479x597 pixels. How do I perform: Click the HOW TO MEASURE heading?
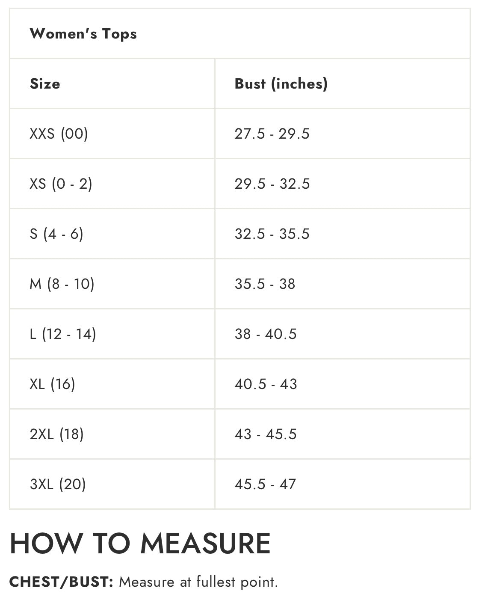[x=140, y=544]
